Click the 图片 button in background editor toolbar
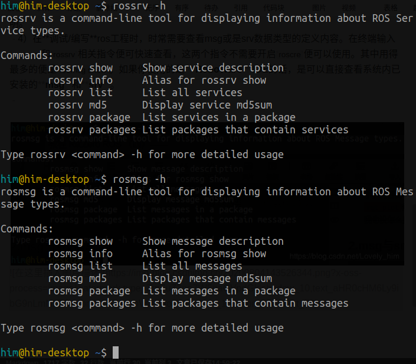 [x=319, y=8]
